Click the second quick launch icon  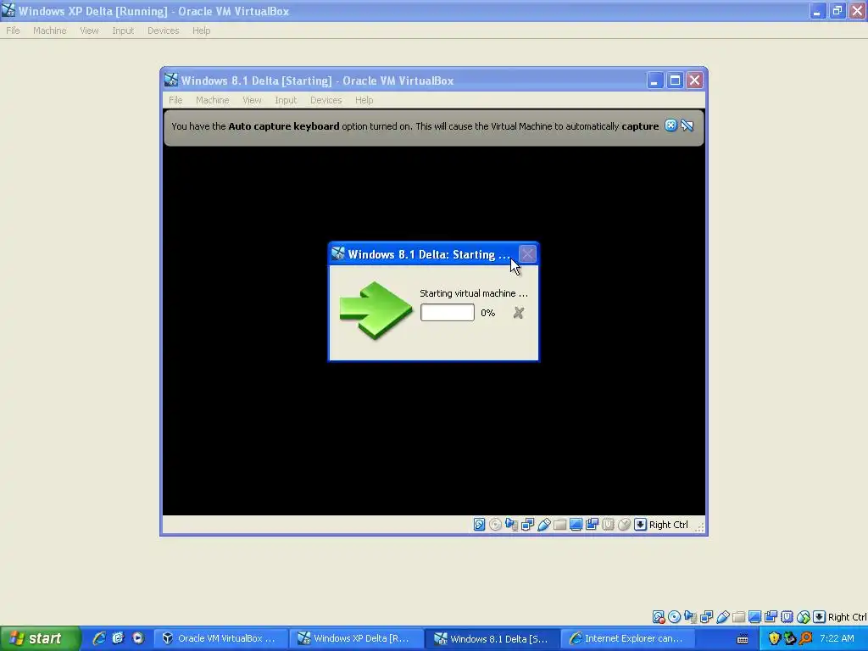(118, 638)
